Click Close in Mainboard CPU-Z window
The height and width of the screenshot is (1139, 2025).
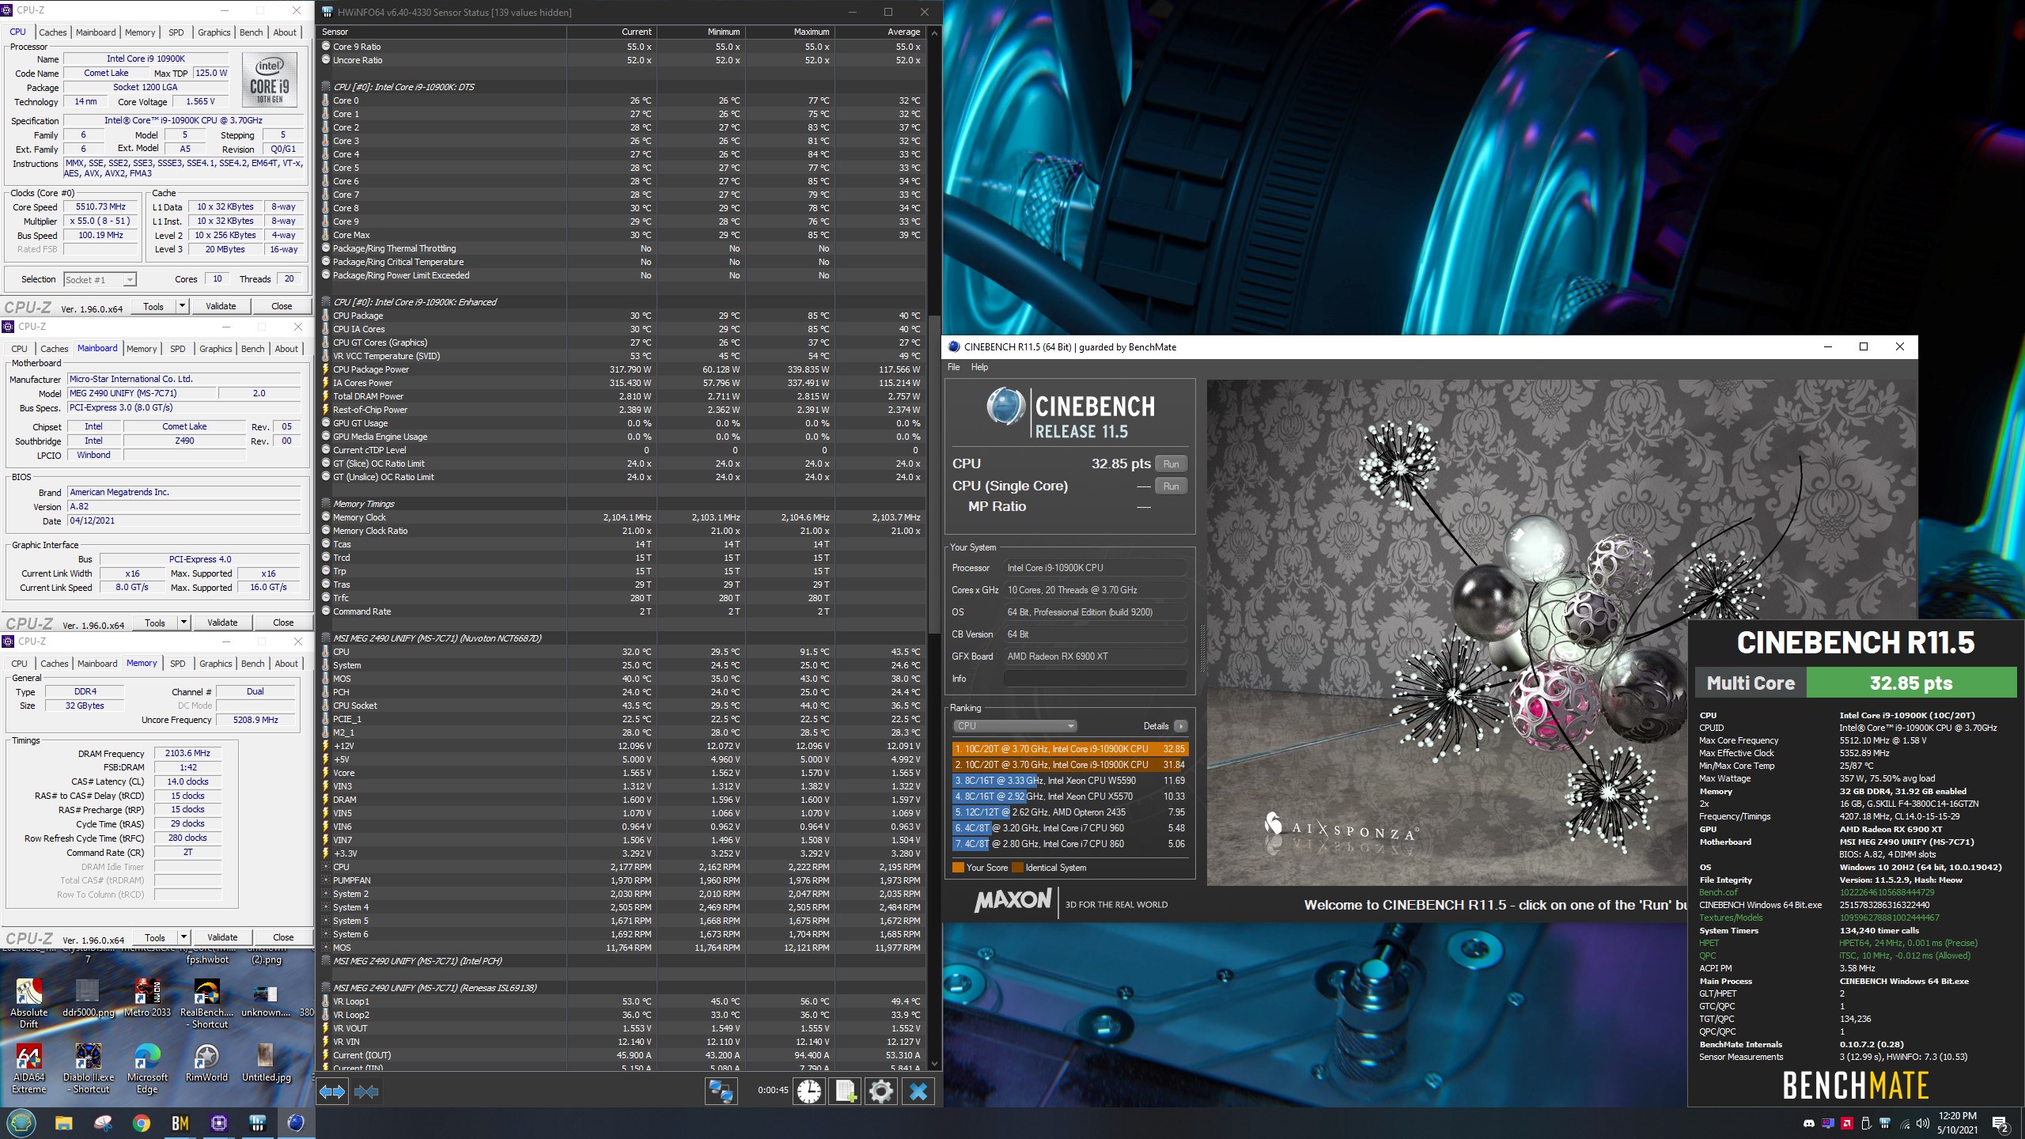pyautogui.click(x=283, y=622)
